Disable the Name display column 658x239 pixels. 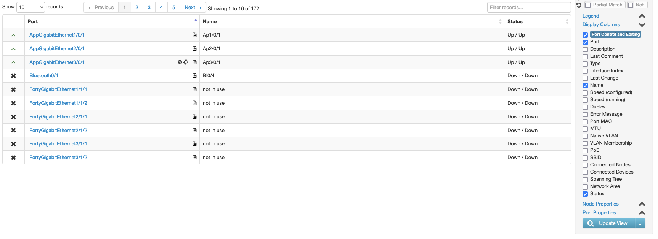pos(585,85)
